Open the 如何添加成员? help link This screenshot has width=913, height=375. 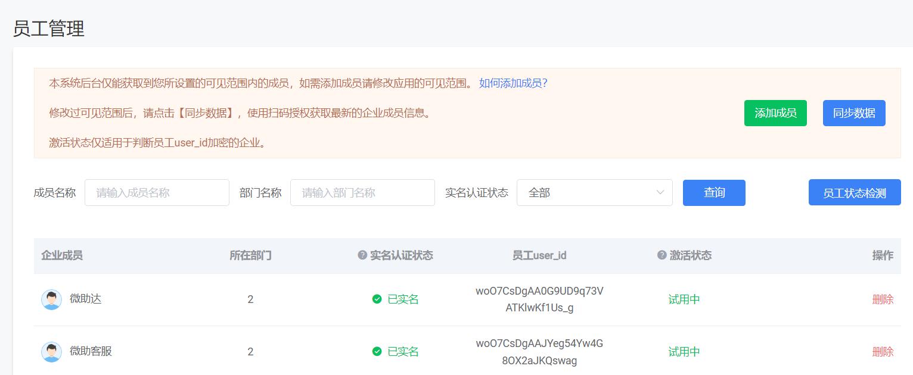click(513, 83)
